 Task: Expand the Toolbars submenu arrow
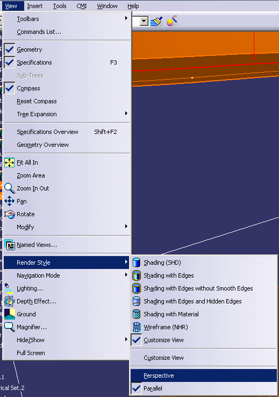pyautogui.click(x=126, y=18)
